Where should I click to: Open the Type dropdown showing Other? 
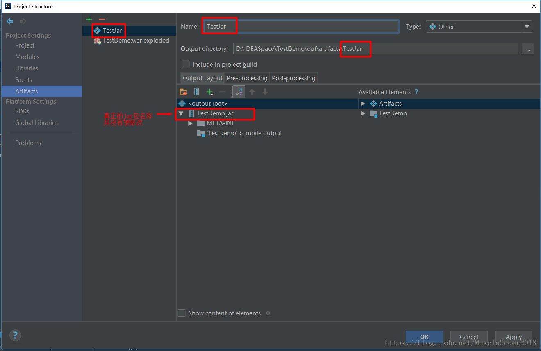coord(479,27)
